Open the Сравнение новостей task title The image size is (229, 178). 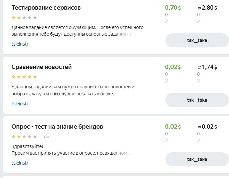point(41,67)
